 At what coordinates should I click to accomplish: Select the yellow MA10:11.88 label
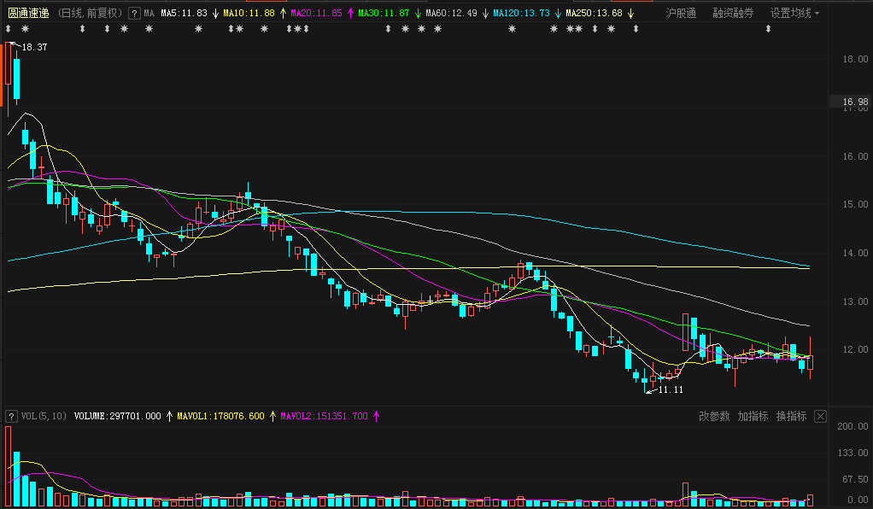249,13
